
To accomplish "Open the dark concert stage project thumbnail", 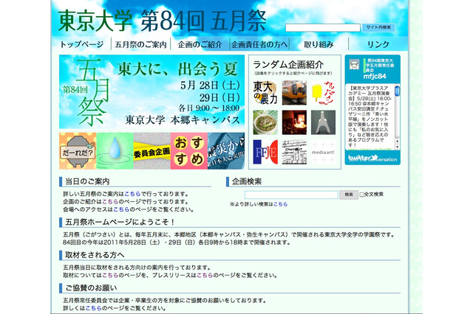I will coord(294,122).
